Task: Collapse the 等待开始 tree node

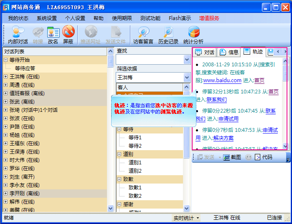Action: (5, 60)
